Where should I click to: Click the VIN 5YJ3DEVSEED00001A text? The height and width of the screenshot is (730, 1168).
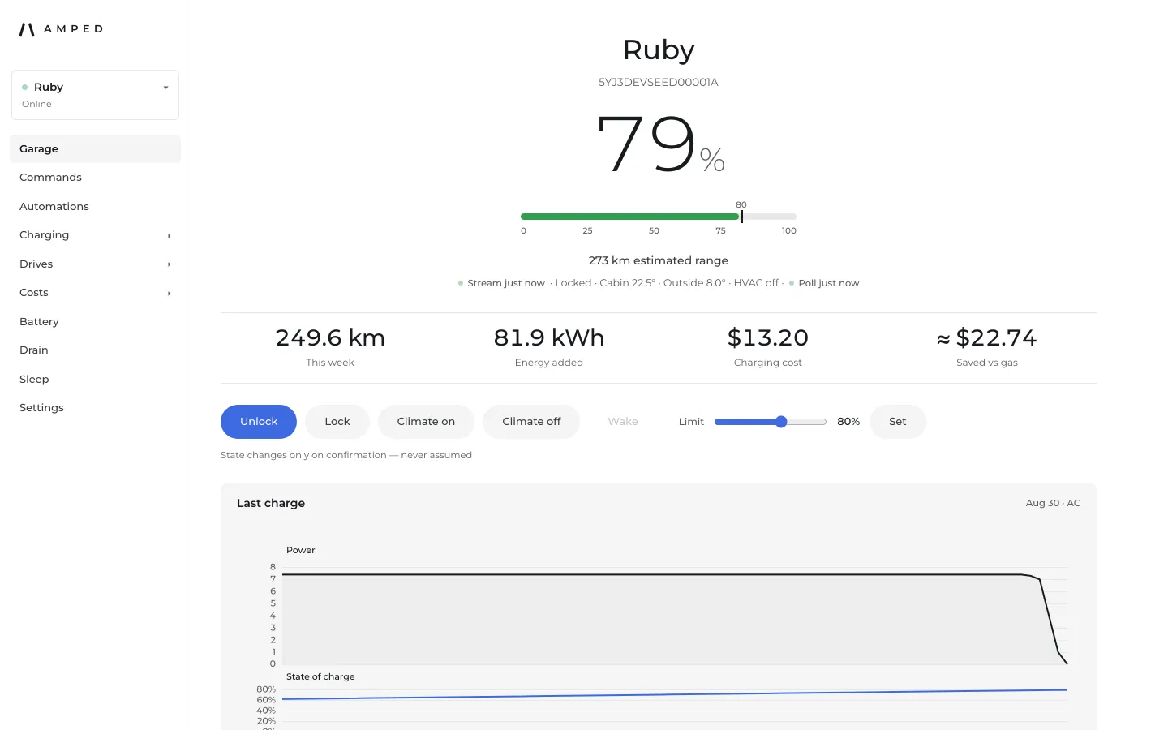(659, 83)
